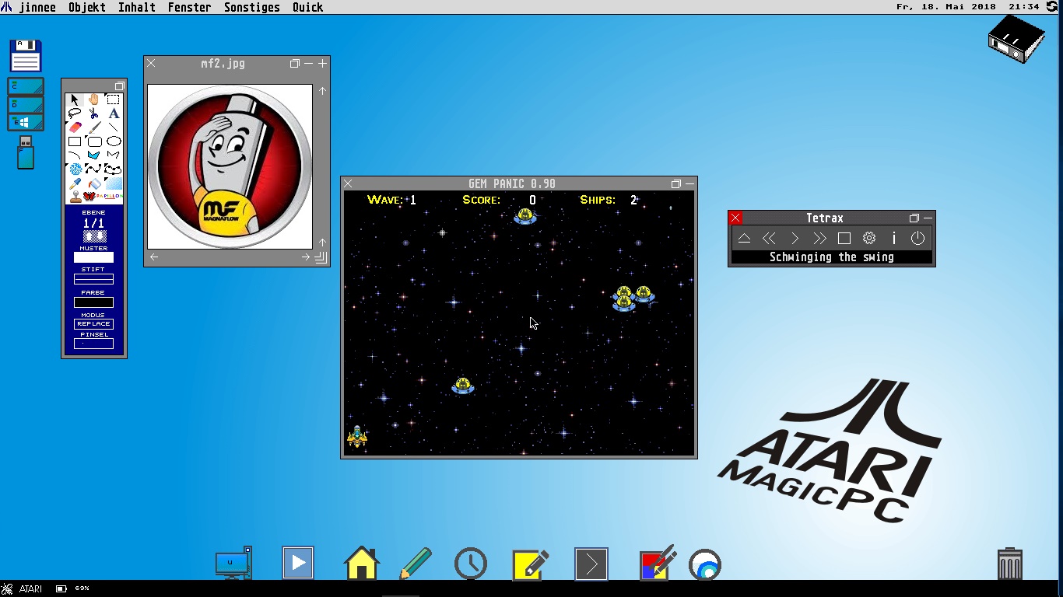Pick the dashed rectangle selection tool
The height and width of the screenshot is (597, 1063).
coord(114,99)
